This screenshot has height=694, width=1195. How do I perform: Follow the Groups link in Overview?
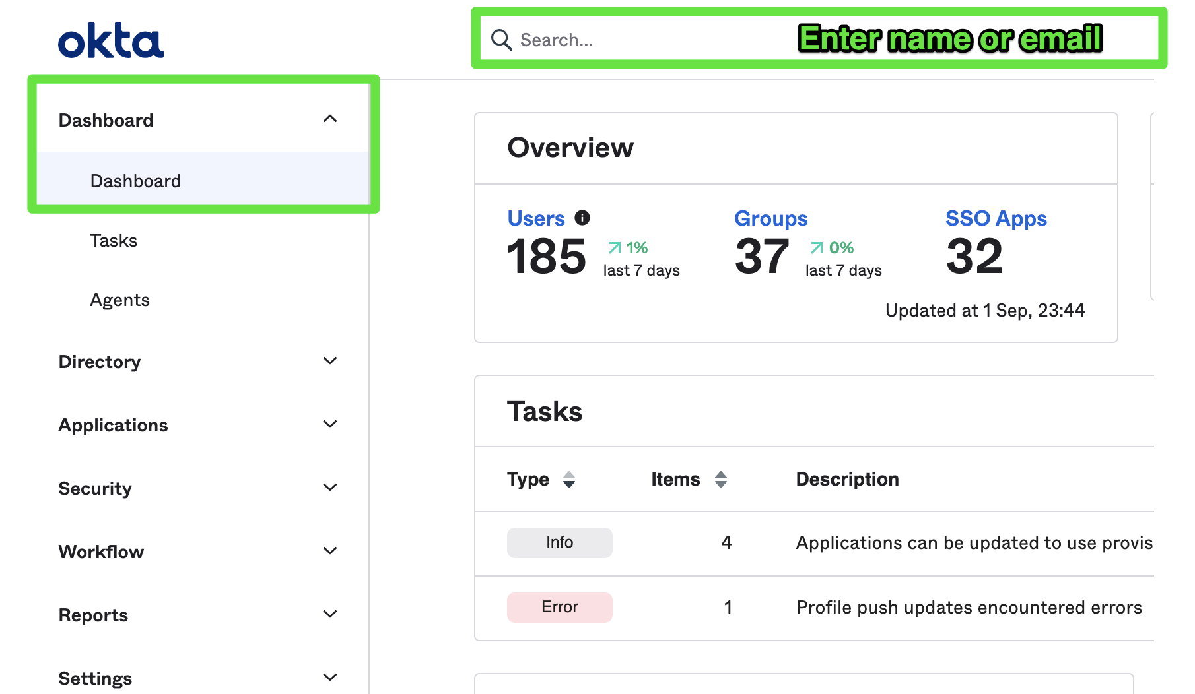(x=771, y=218)
